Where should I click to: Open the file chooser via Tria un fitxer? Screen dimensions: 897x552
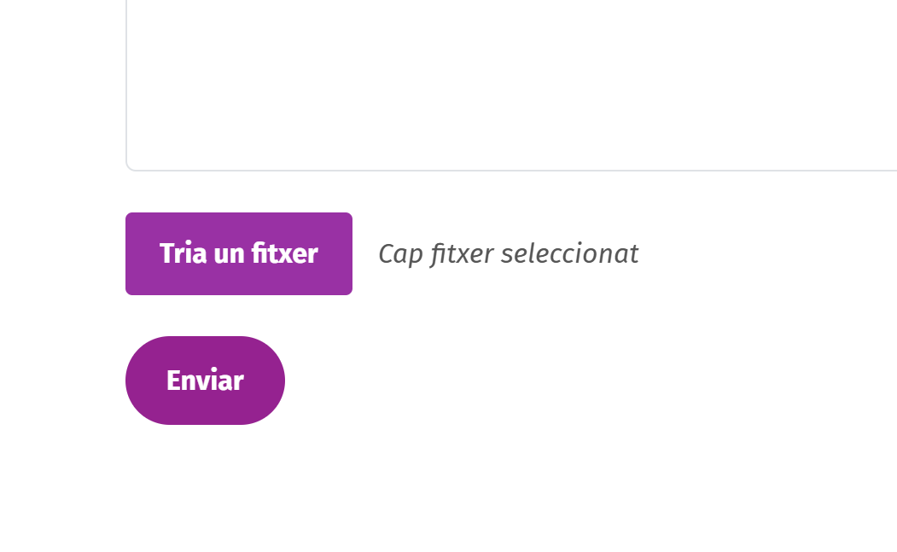[239, 253]
